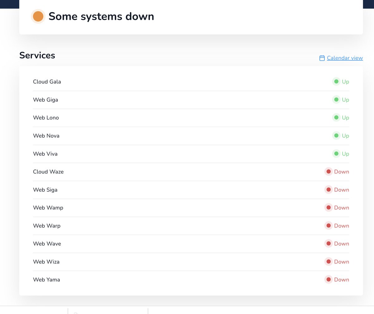
Task: Open the Calendar view link
Action: 345,58
